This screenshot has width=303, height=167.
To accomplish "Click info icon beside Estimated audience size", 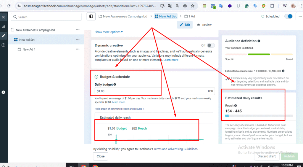I will 283,71.
